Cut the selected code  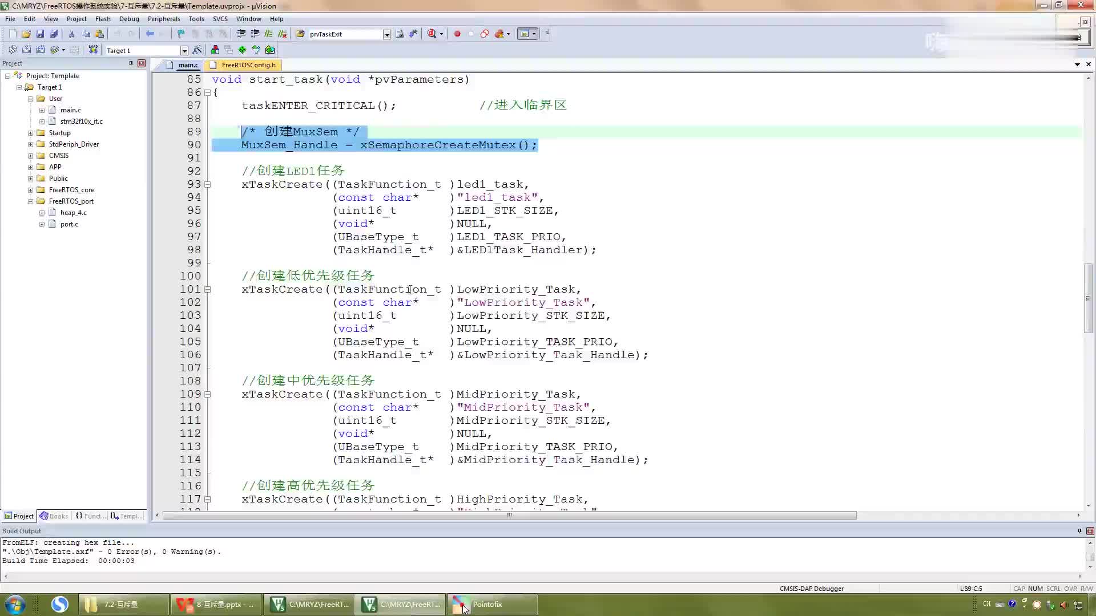[x=72, y=34]
